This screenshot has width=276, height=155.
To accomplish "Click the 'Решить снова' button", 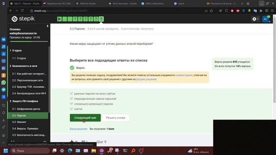I will [x=116, y=118].
